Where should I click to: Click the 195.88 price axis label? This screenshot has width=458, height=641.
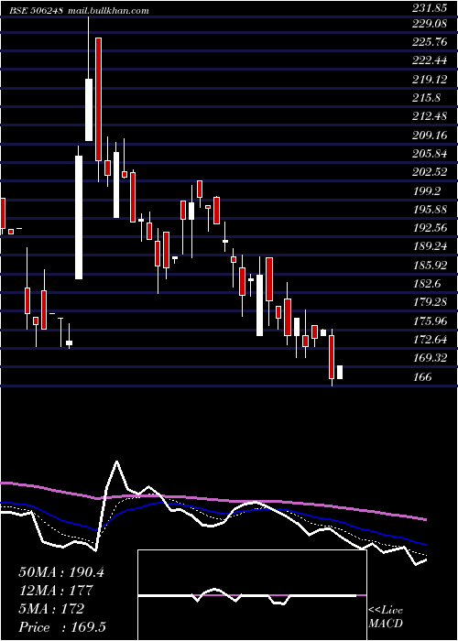[430, 210]
